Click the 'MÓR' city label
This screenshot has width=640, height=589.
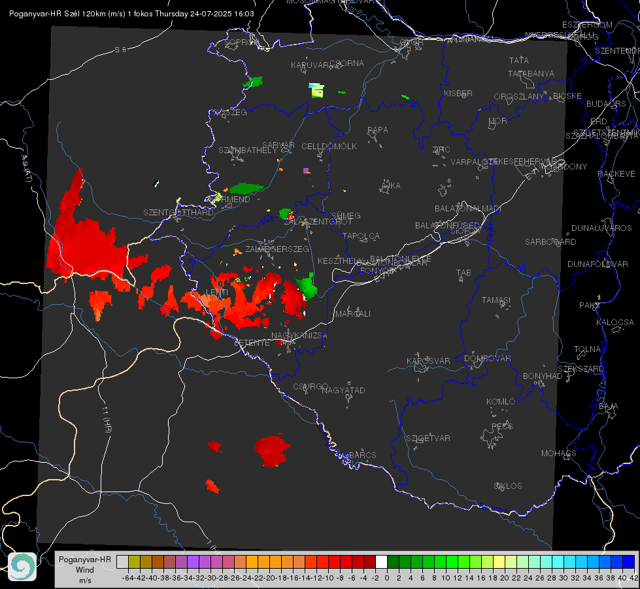tap(498, 121)
